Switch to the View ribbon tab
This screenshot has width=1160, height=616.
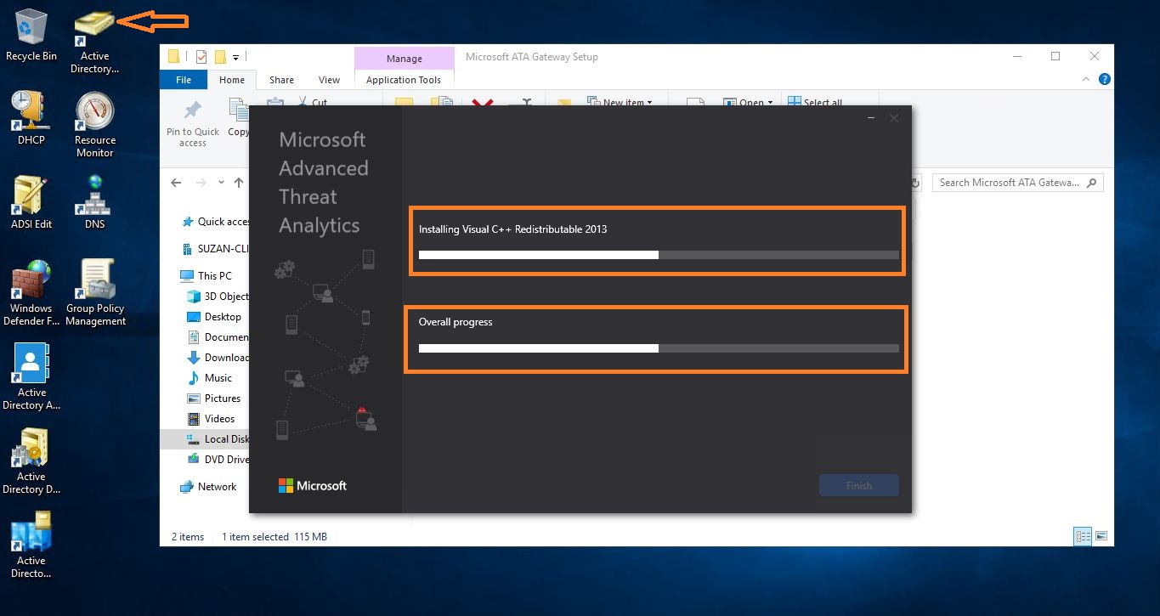(329, 80)
